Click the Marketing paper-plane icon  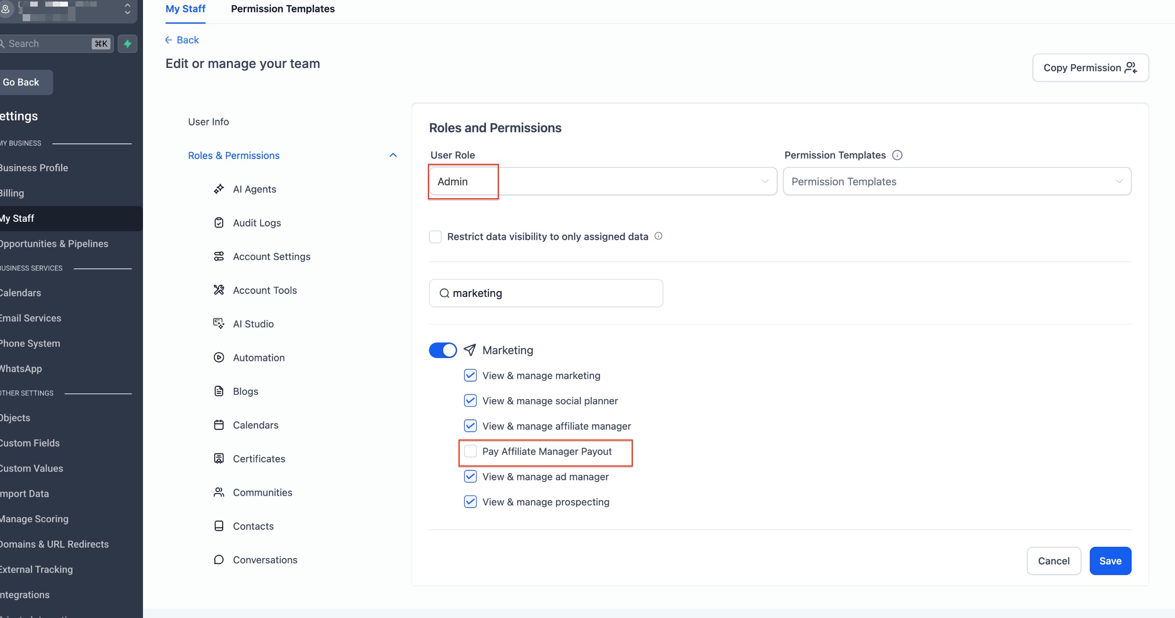(x=470, y=350)
